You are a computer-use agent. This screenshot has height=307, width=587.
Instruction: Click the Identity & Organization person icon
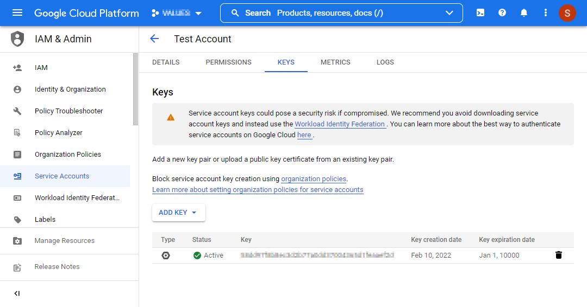click(x=17, y=89)
